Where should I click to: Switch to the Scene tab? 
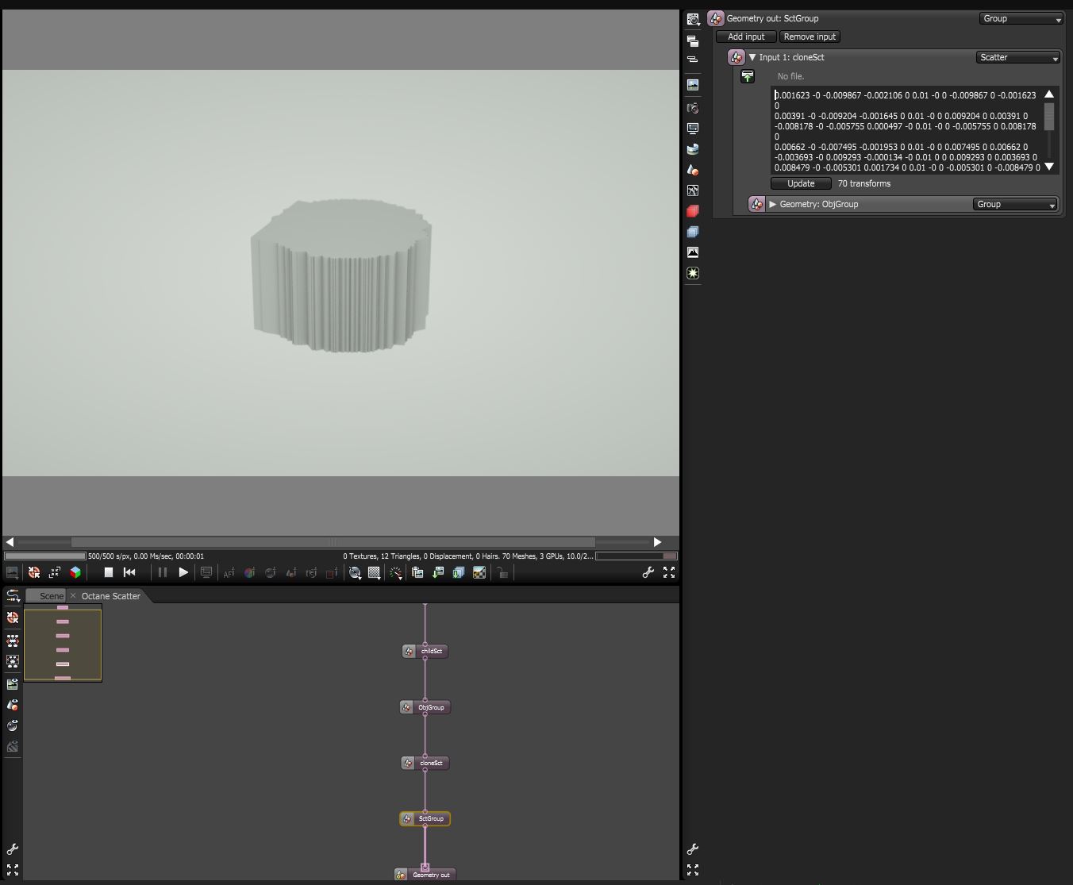point(51,596)
